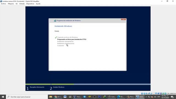Click Preparando archivos para instalación step
Viewport: 176px width, 99px height.
click(x=72, y=39)
